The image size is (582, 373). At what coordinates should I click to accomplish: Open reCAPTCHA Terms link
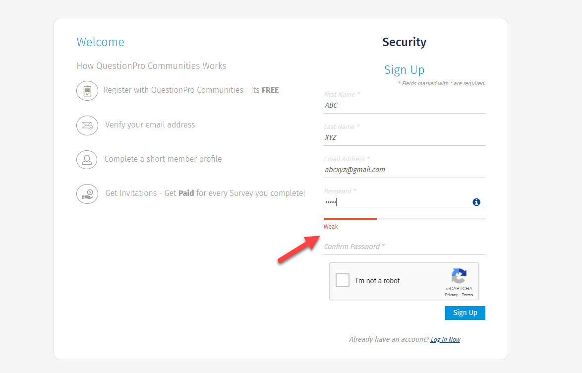467,294
